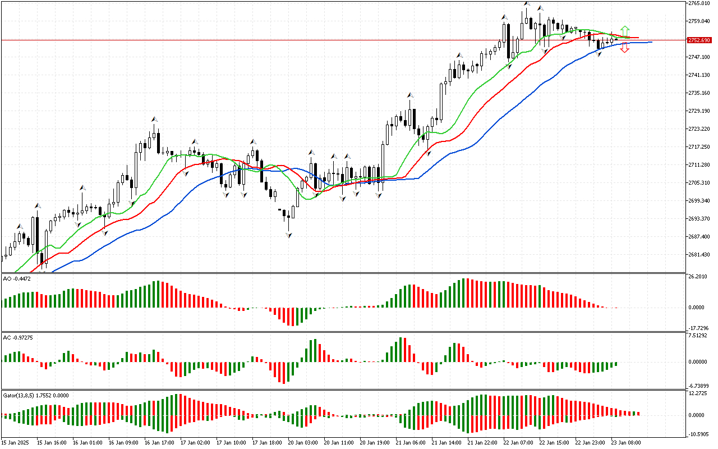Click the AC -0.97275 indicator label

(x=18, y=337)
